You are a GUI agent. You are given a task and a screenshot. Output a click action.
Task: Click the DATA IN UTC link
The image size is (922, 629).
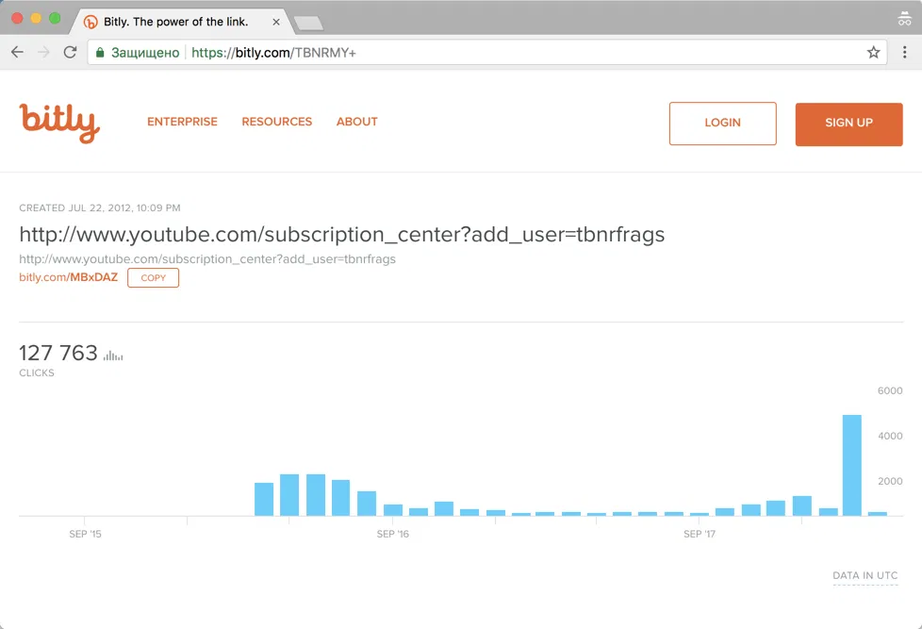[x=864, y=575]
